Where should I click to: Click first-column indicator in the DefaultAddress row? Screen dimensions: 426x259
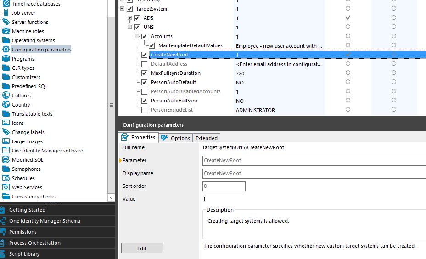[x=348, y=63]
